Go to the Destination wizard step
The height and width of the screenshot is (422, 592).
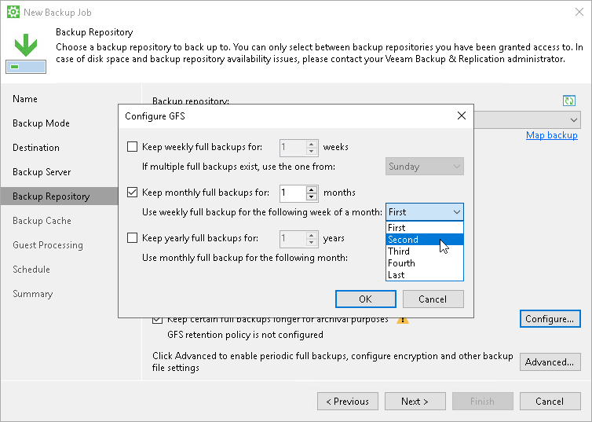pyautogui.click(x=36, y=147)
